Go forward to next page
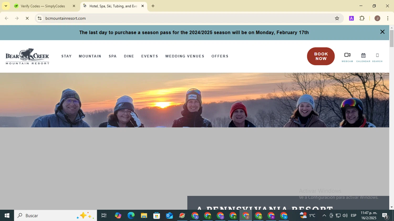This screenshot has height=221, width=394. pos(17,18)
